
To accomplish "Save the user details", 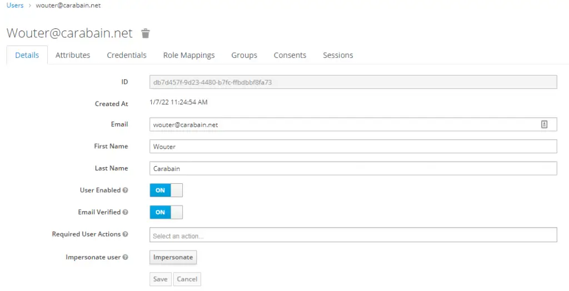I will (x=161, y=279).
